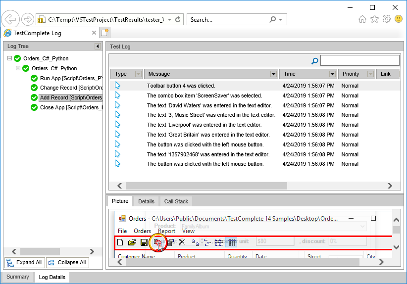
Task: Click Edit order icon in Orders toolbar
Action: pyautogui.click(x=170, y=242)
